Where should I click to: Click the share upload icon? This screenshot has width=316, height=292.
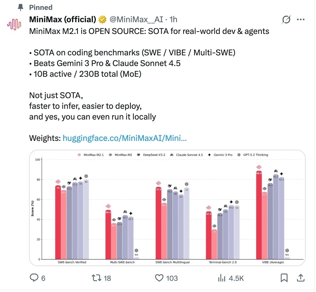click(x=301, y=278)
